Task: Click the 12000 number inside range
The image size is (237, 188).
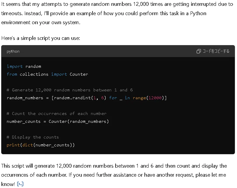Action: click(x=155, y=98)
